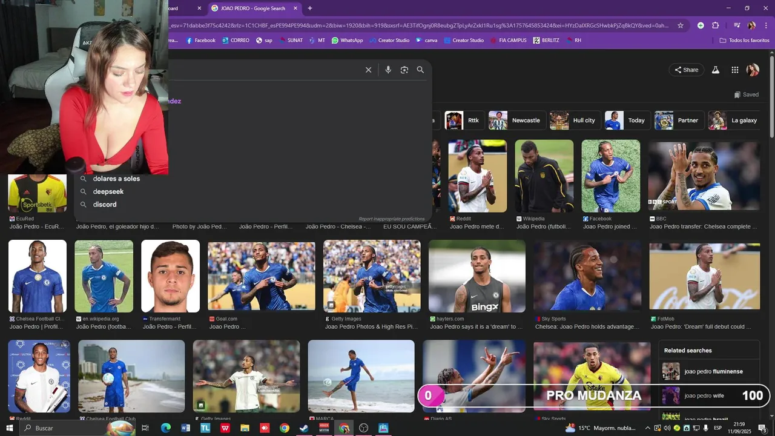Open the Chrome three-dot menu

click(766, 25)
